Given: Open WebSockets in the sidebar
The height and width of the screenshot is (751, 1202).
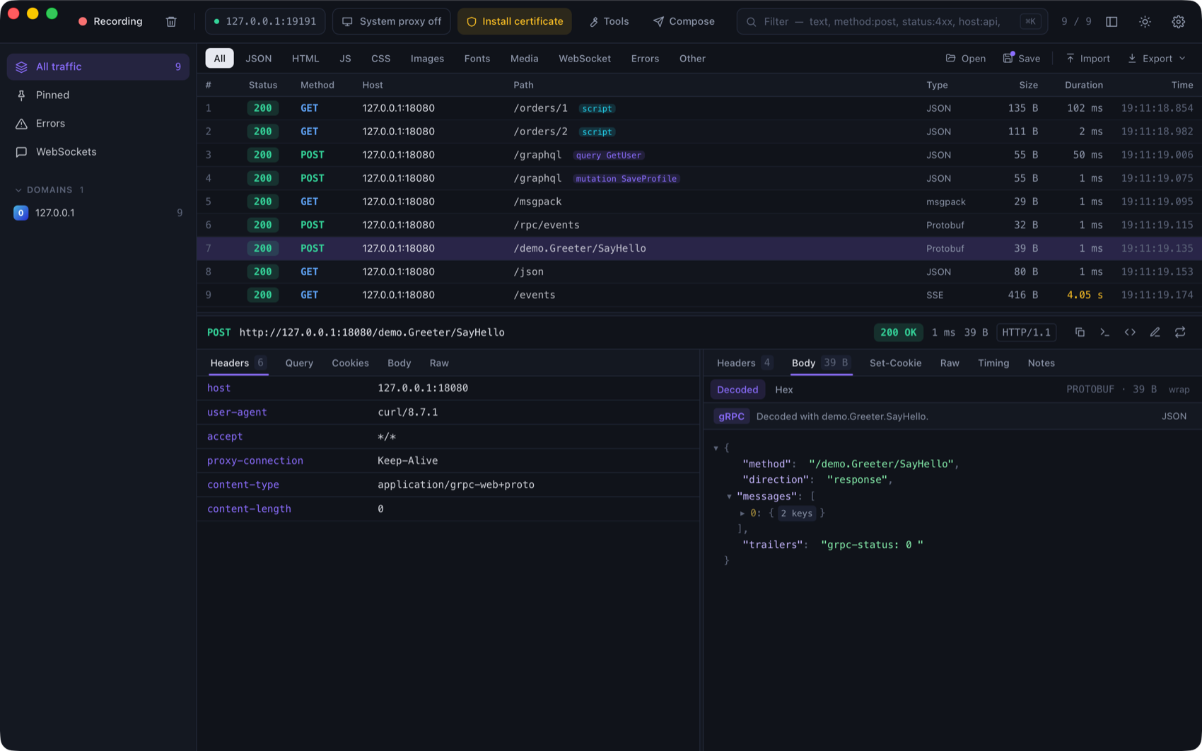Looking at the screenshot, I should pyautogui.click(x=98, y=151).
